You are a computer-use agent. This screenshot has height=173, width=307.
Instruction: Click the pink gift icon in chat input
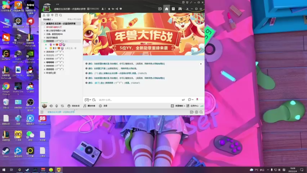(x=197, y=100)
